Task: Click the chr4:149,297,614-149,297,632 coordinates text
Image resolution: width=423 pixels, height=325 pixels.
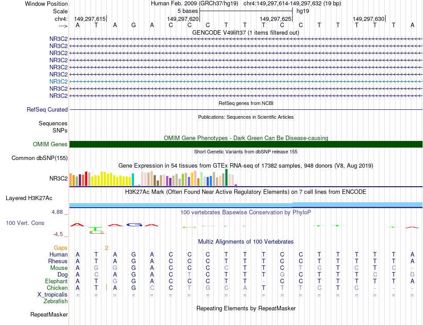Action: (292, 4)
